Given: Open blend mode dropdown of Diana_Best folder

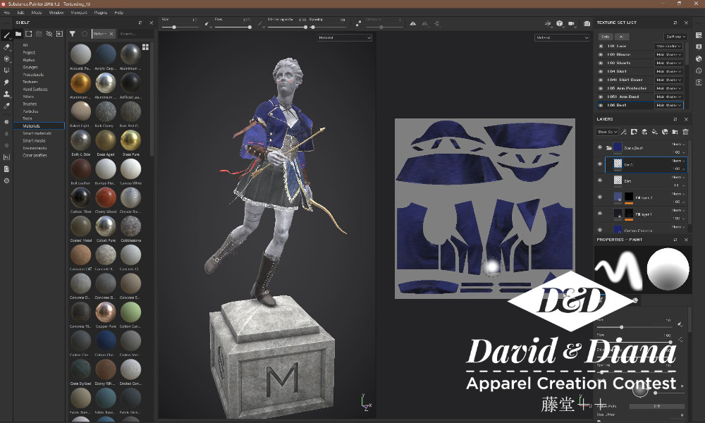Looking at the screenshot, I should pyautogui.click(x=678, y=145).
